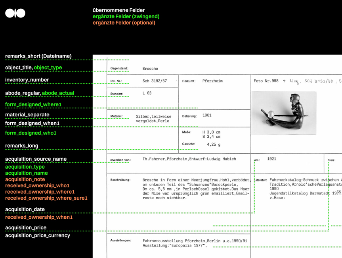Screen dimensions: 342x258
Task: Click the received_ownership_where_sure1 label
Action: (46, 198)
